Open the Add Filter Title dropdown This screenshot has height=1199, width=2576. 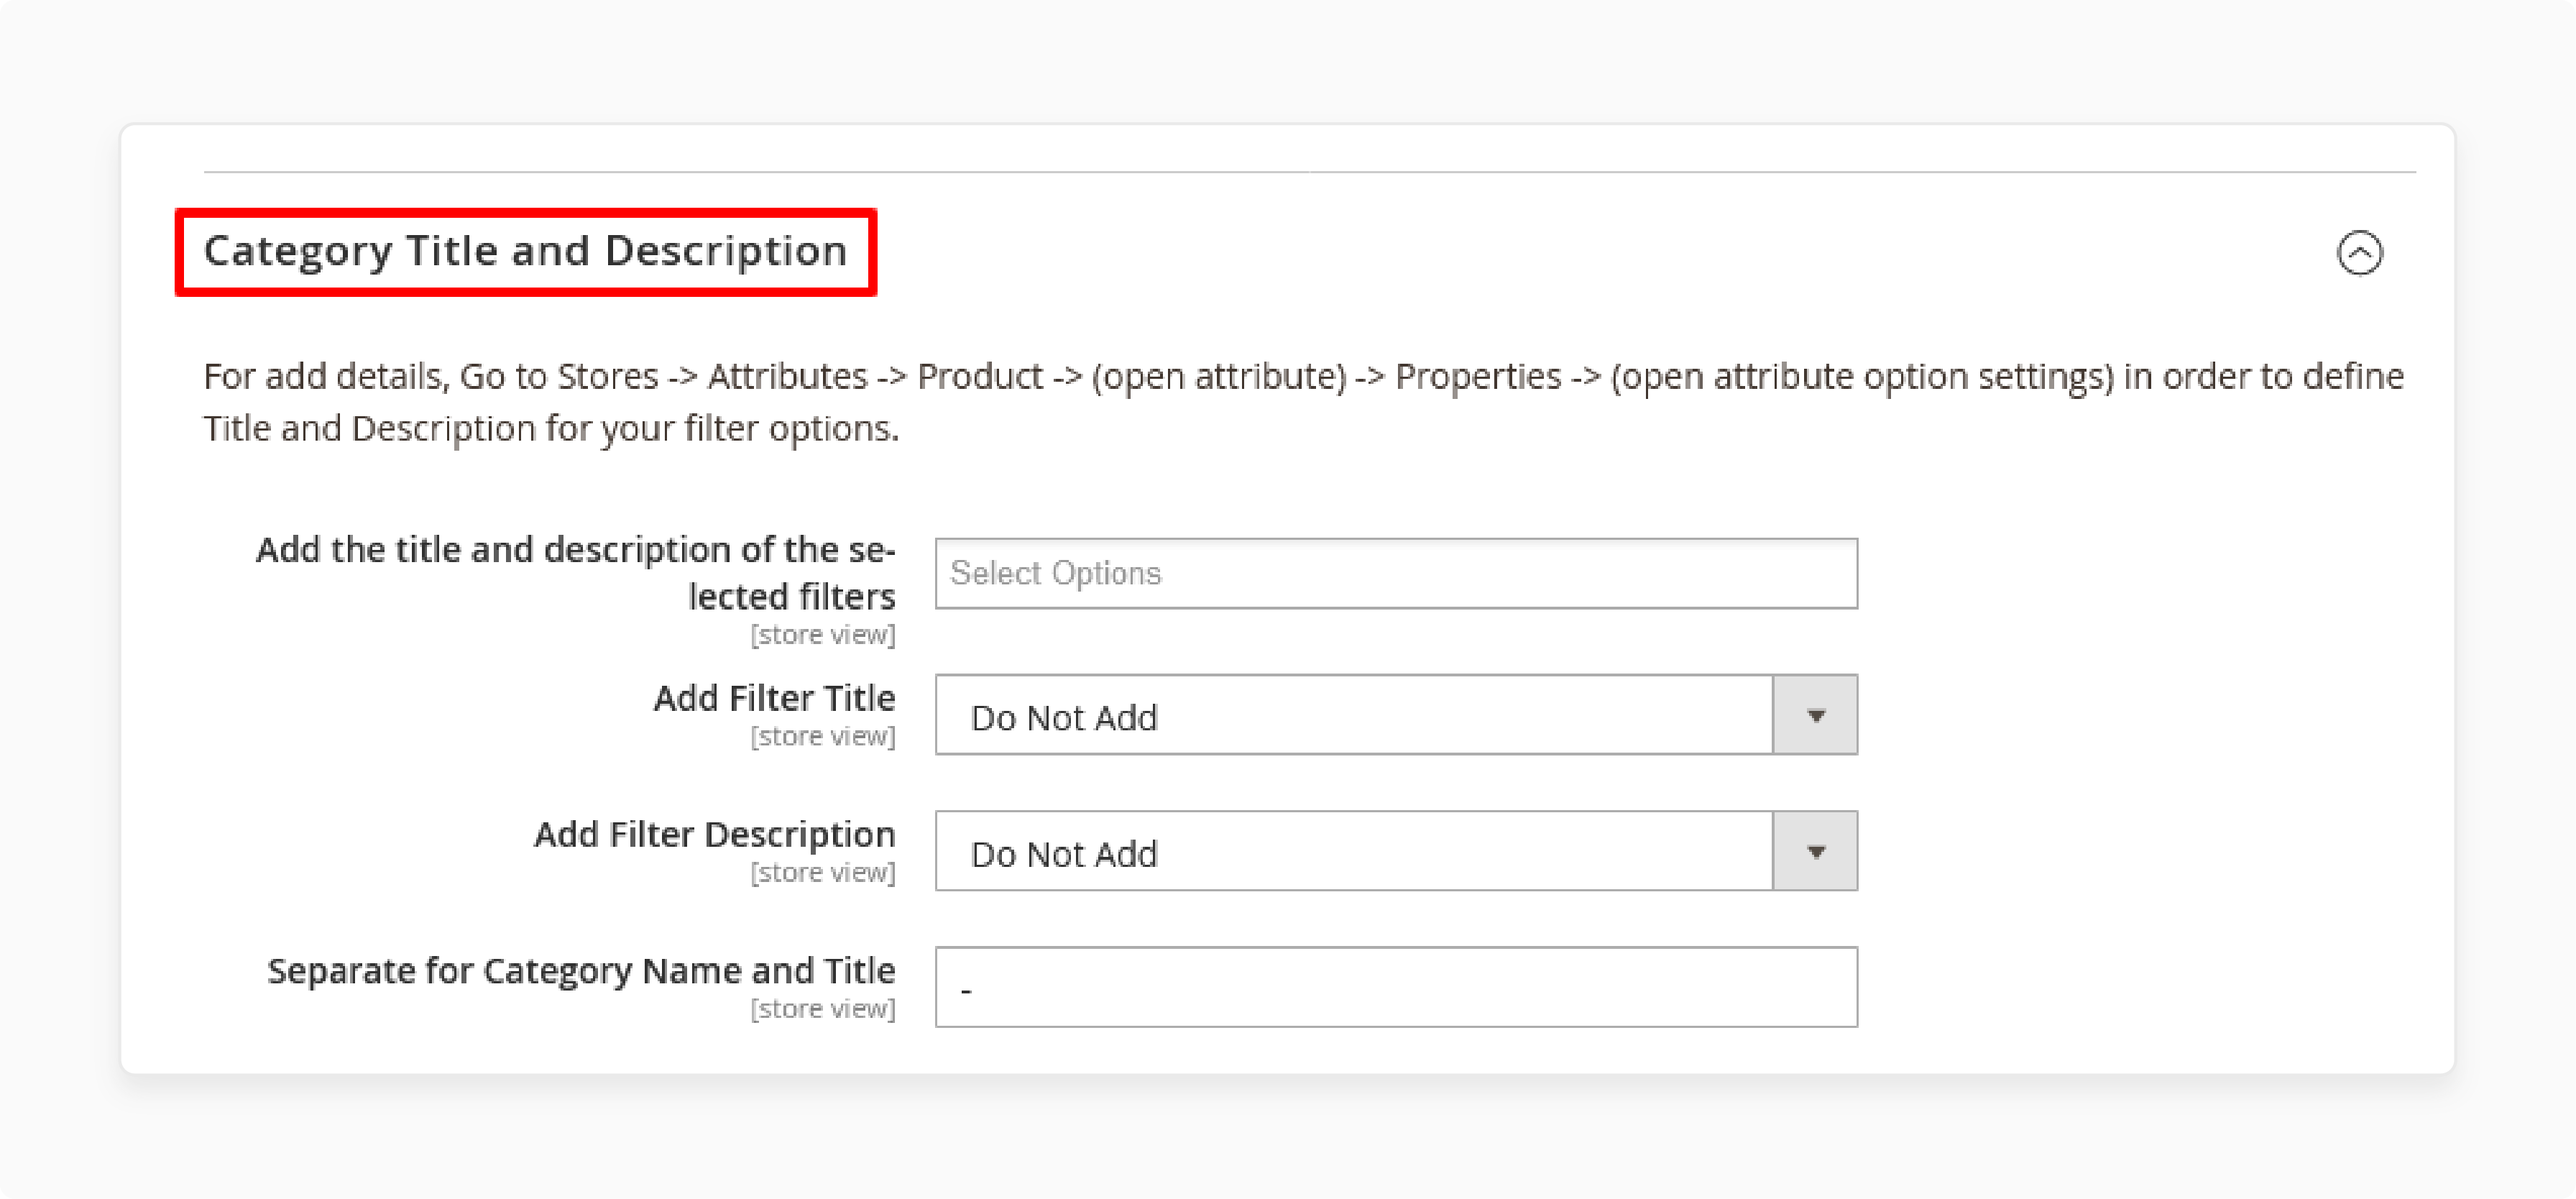pyautogui.click(x=1396, y=715)
